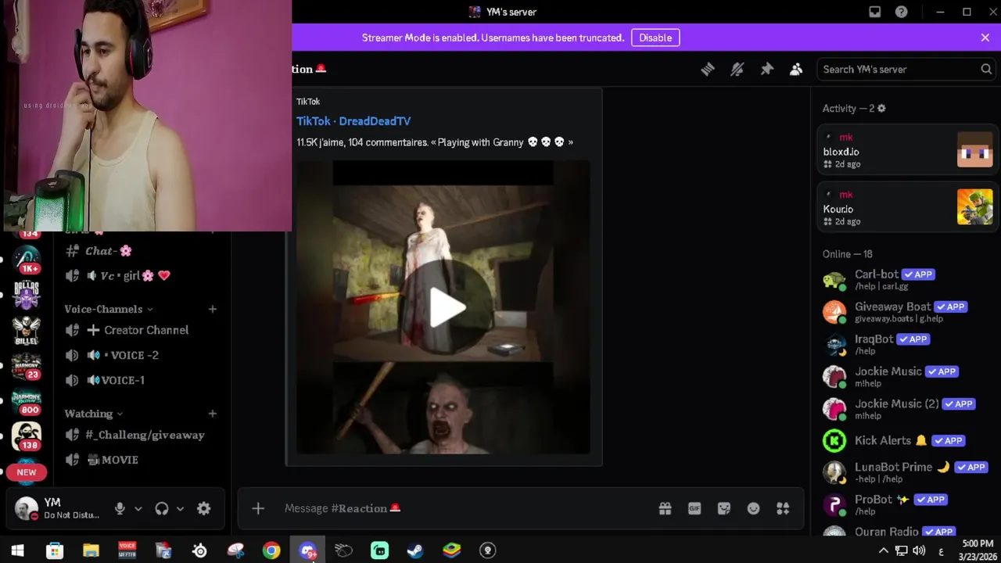Viewport: 1001px width, 563px height.
Task: Open pinned messages pin icon
Action: click(x=766, y=70)
